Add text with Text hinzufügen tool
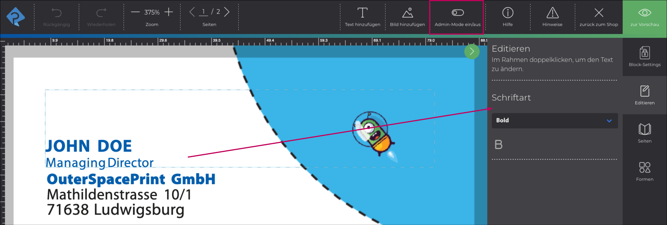Screen dimensions: 667x225 pos(362,13)
